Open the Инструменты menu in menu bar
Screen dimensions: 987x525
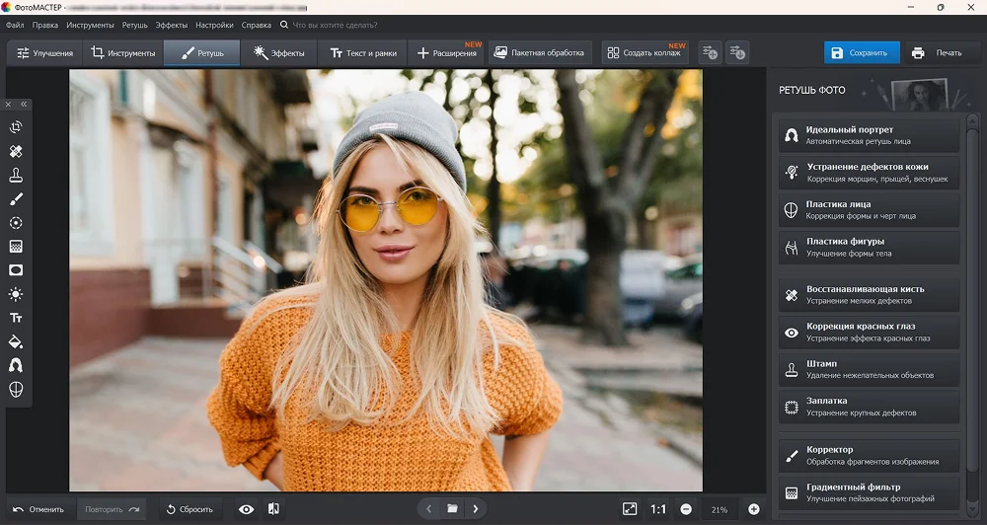pos(90,26)
